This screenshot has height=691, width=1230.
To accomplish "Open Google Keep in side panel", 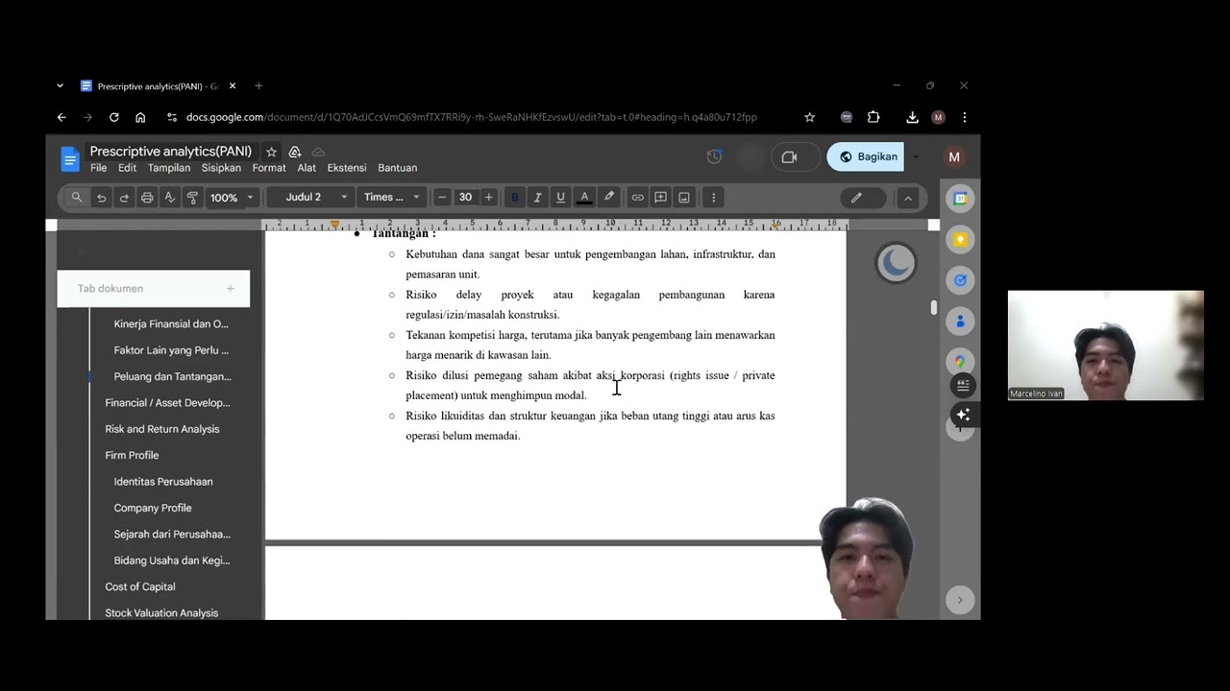I will pos(960,239).
